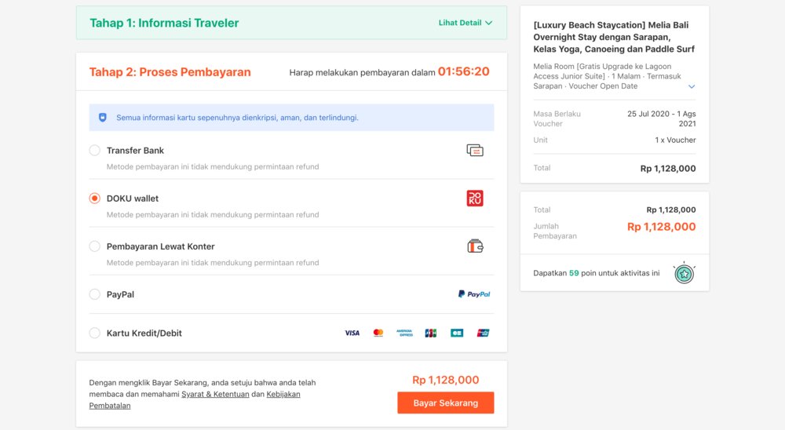Screen dimensions: 785x430
Task: Click the JCB card logo
Action: 430,333
